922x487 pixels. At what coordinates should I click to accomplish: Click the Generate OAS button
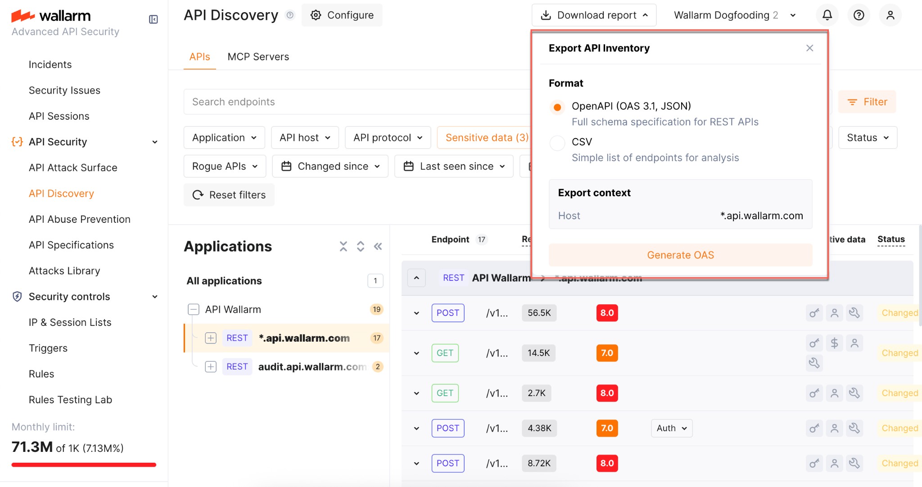(680, 255)
